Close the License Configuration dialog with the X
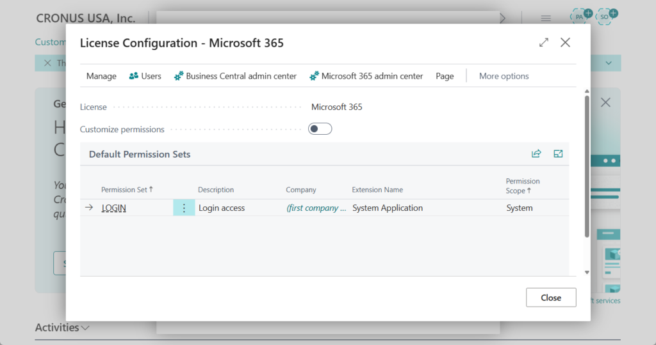Image resolution: width=656 pixels, height=345 pixels. point(565,43)
